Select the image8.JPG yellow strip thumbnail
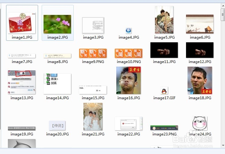The width and height of the screenshot is (225, 154). (x=57, y=56)
